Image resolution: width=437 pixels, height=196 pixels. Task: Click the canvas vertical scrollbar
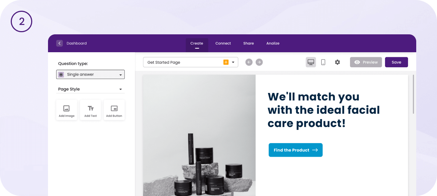pos(413,94)
